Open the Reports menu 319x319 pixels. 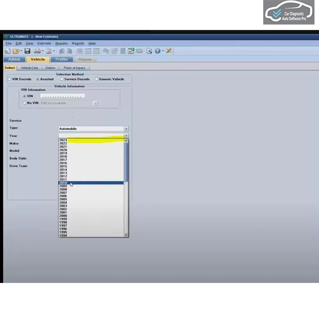[78, 43]
